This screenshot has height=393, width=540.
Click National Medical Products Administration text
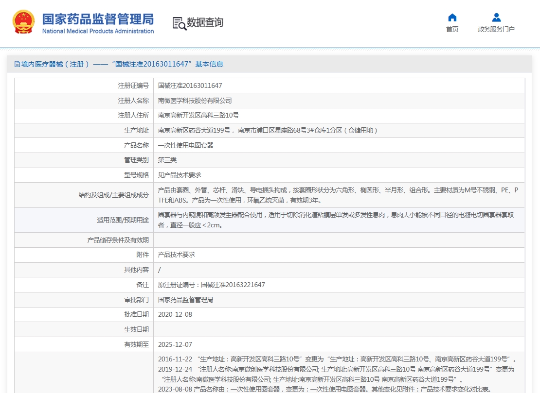pyautogui.click(x=98, y=31)
